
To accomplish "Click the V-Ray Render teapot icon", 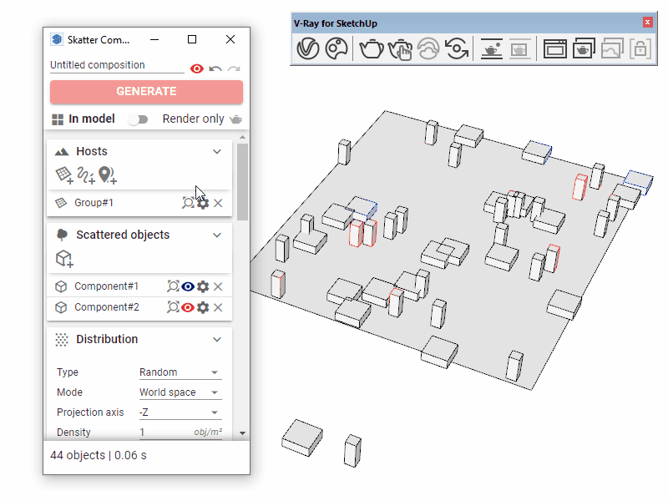I will pyautogui.click(x=372, y=49).
